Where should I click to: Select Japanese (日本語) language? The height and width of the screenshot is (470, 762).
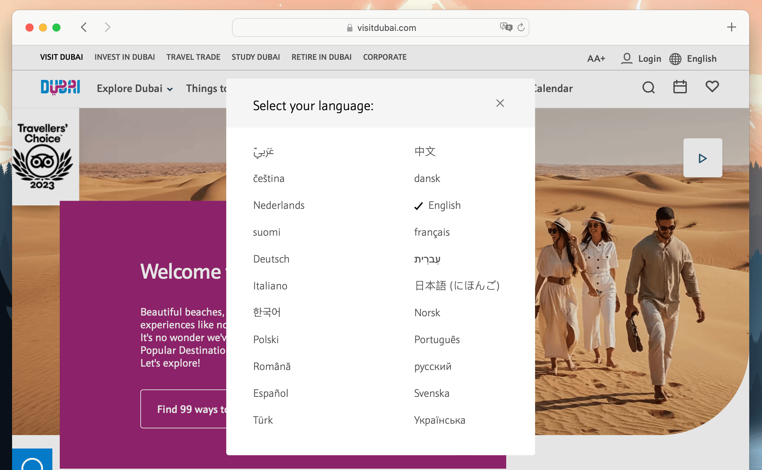[457, 286]
